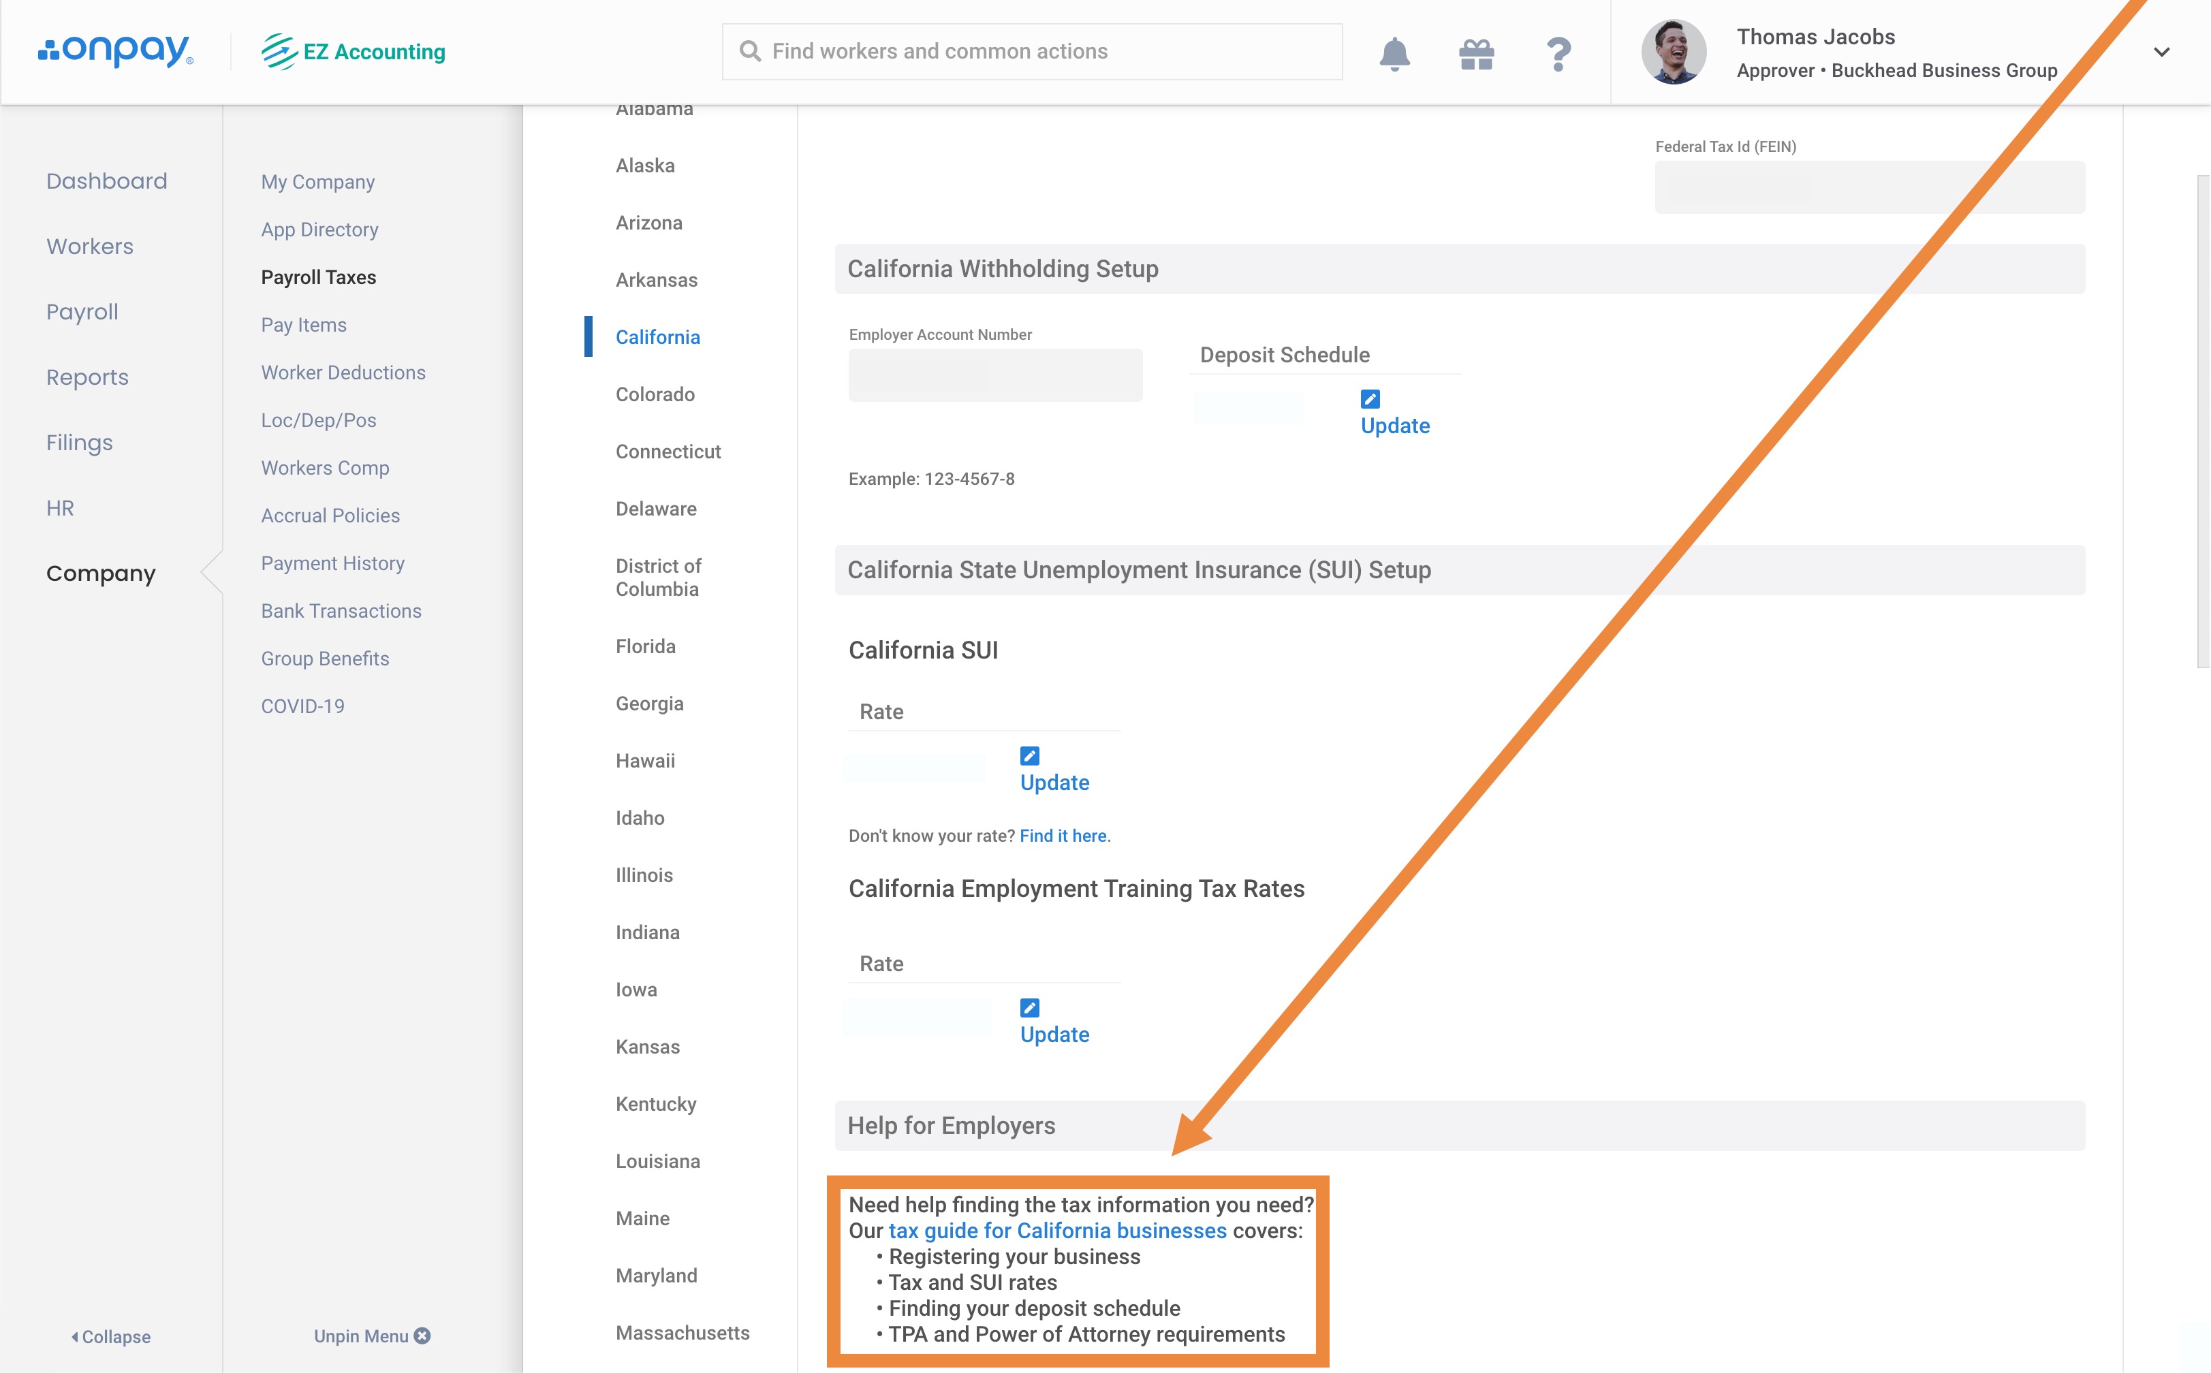Collapse the left sidebar
Screen dimensions: 2211x1373
[111, 1336]
